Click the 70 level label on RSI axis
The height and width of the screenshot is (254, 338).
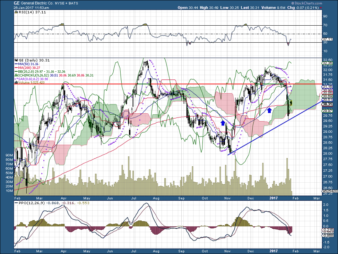325,25
